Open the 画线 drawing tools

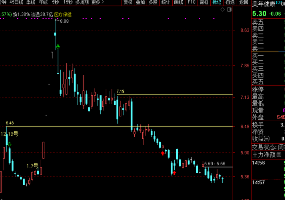tap(179, 2)
